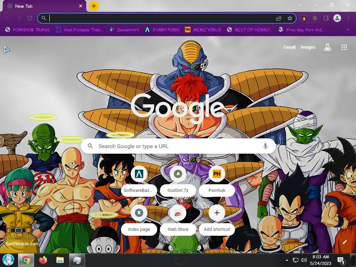
Task: Click the back navigation arrow
Action: pyautogui.click(x=8, y=18)
